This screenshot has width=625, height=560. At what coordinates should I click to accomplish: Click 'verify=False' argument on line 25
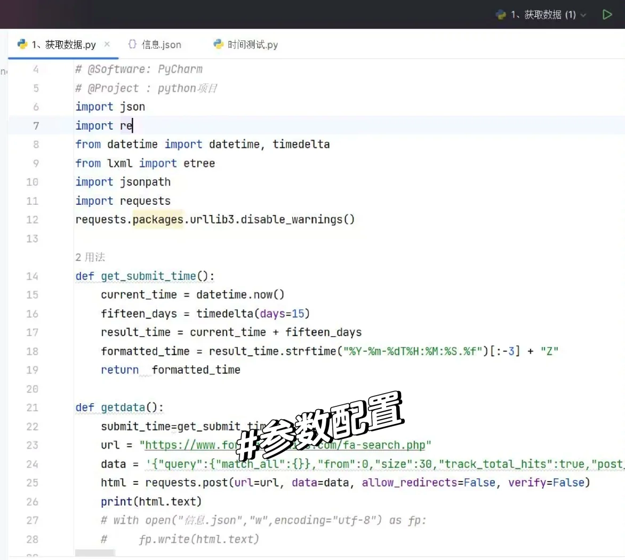pos(547,483)
